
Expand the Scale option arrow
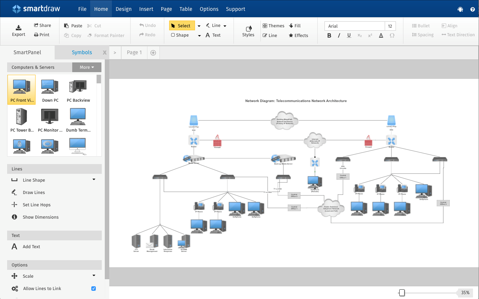point(94,275)
